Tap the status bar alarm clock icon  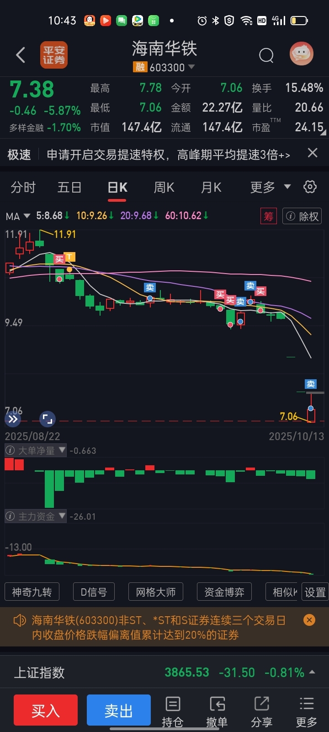[202, 21]
